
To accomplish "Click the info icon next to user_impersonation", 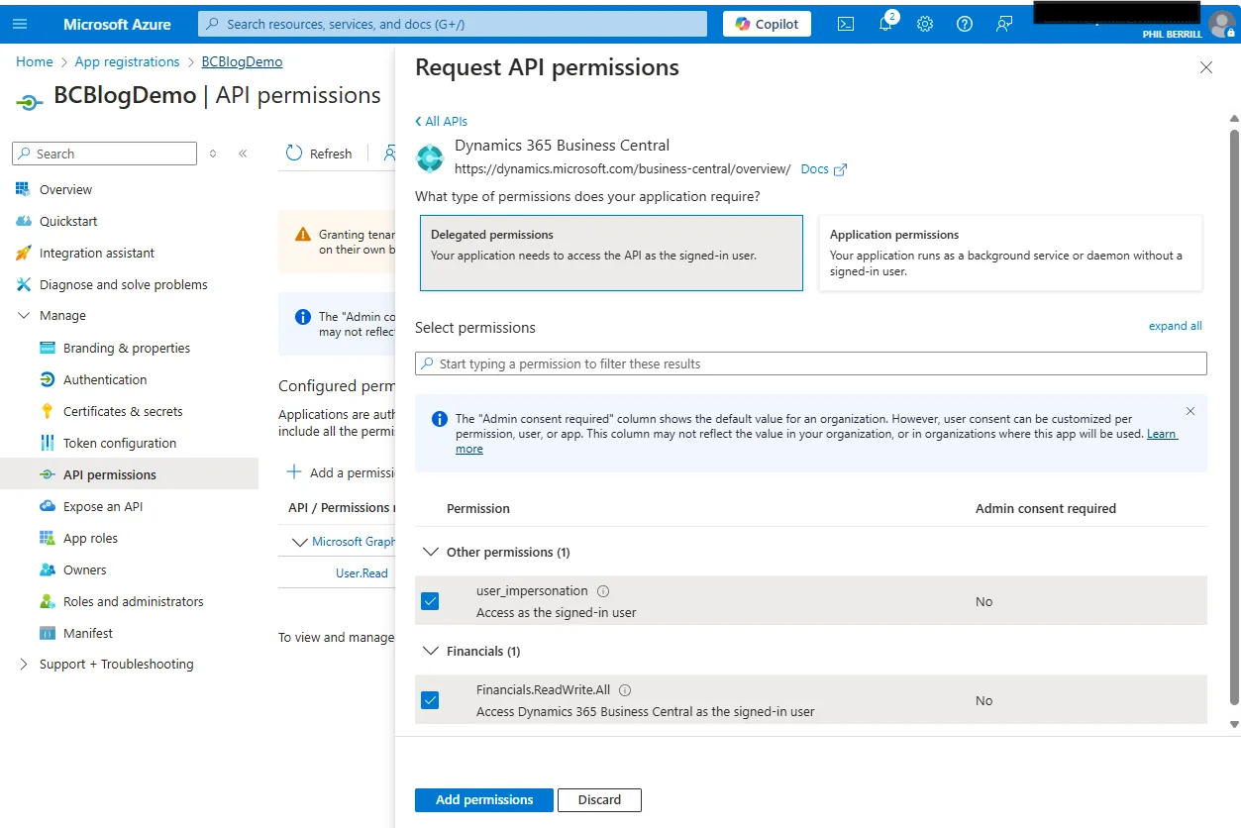I will (603, 591).
